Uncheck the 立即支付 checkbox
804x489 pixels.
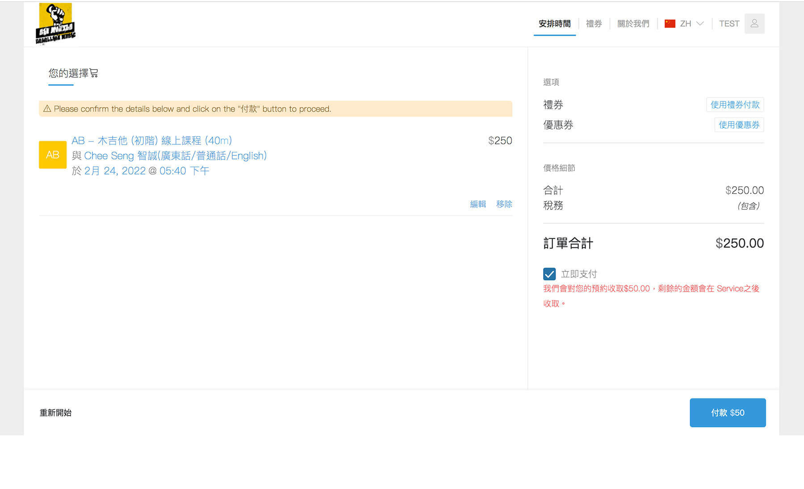click(x=549, y=274)
